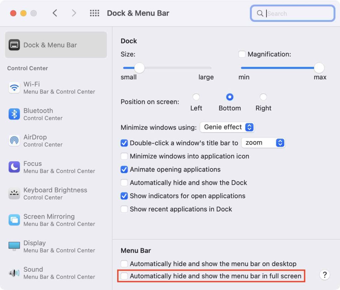Select the Wi-Fi sidebar item label

tap(32, 84)
